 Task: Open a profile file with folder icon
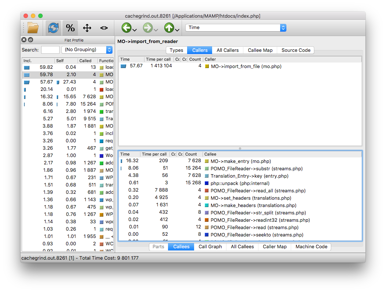click(x=33, y=28)
